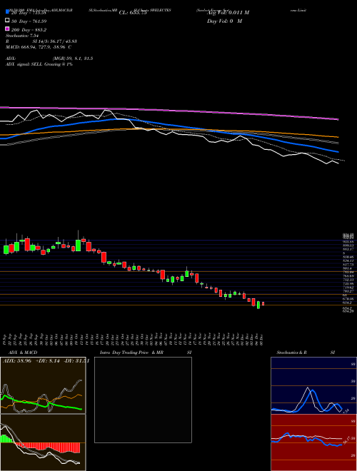Image resolution: width=357 pixels, height=471 pixels.
Task: Click the 'Intra Day Trading Price' panel title
Action: [124, 353]
